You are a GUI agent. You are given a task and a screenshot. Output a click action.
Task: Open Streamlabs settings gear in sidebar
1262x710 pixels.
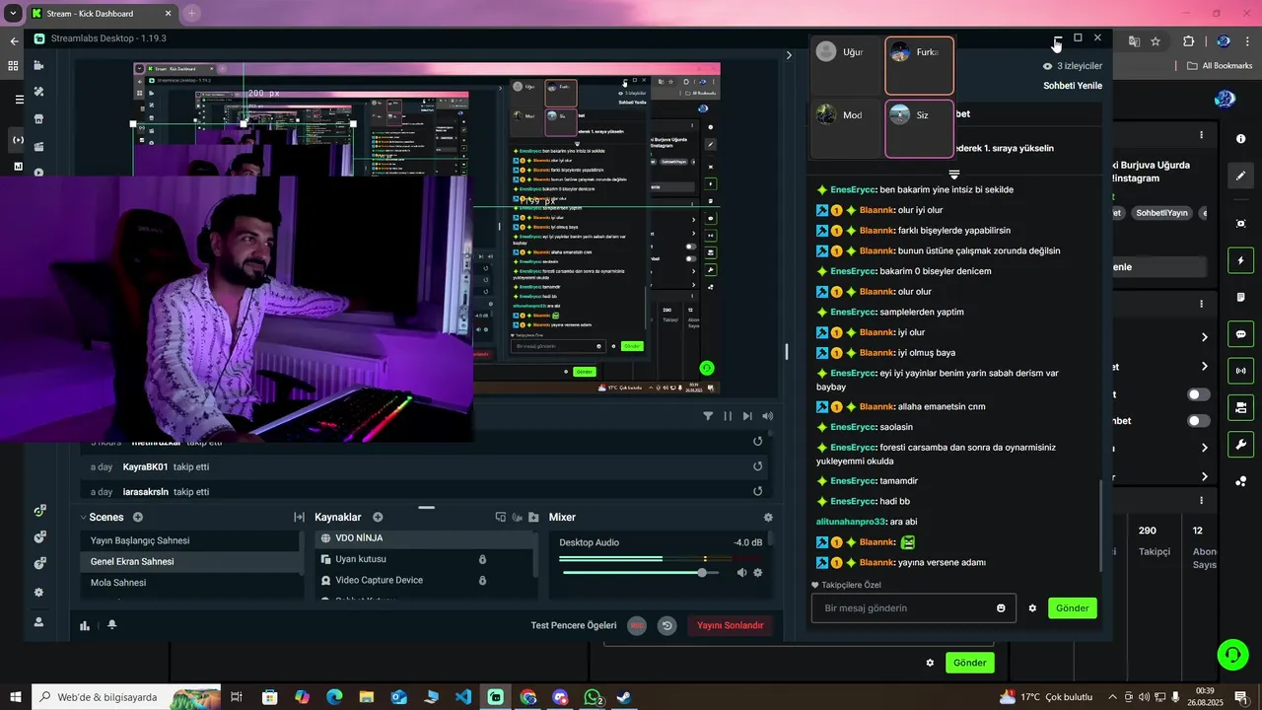(x=38, y=593)
